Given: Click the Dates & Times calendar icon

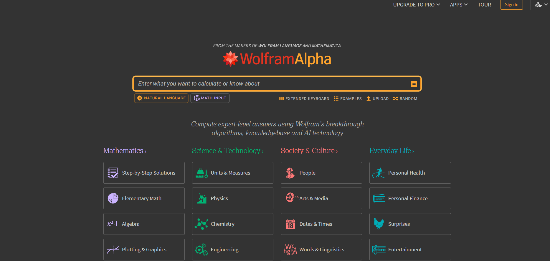Looking at the screenshot, I should (290, 224).
